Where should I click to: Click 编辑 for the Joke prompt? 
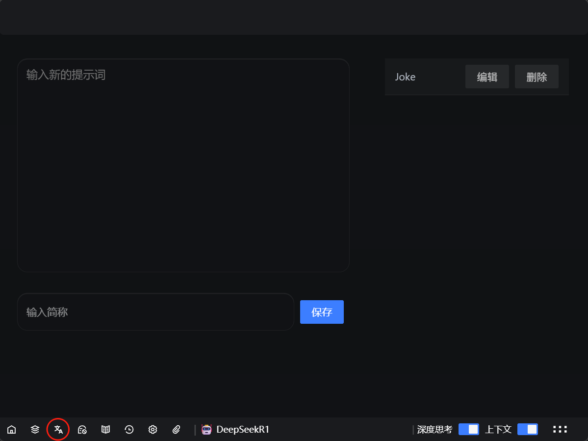click(487, 77)
